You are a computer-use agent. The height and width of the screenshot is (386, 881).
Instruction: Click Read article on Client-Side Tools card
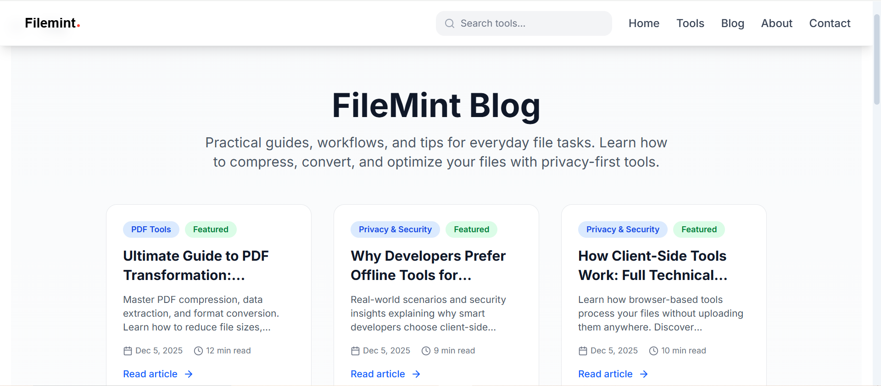coord(613,374)
